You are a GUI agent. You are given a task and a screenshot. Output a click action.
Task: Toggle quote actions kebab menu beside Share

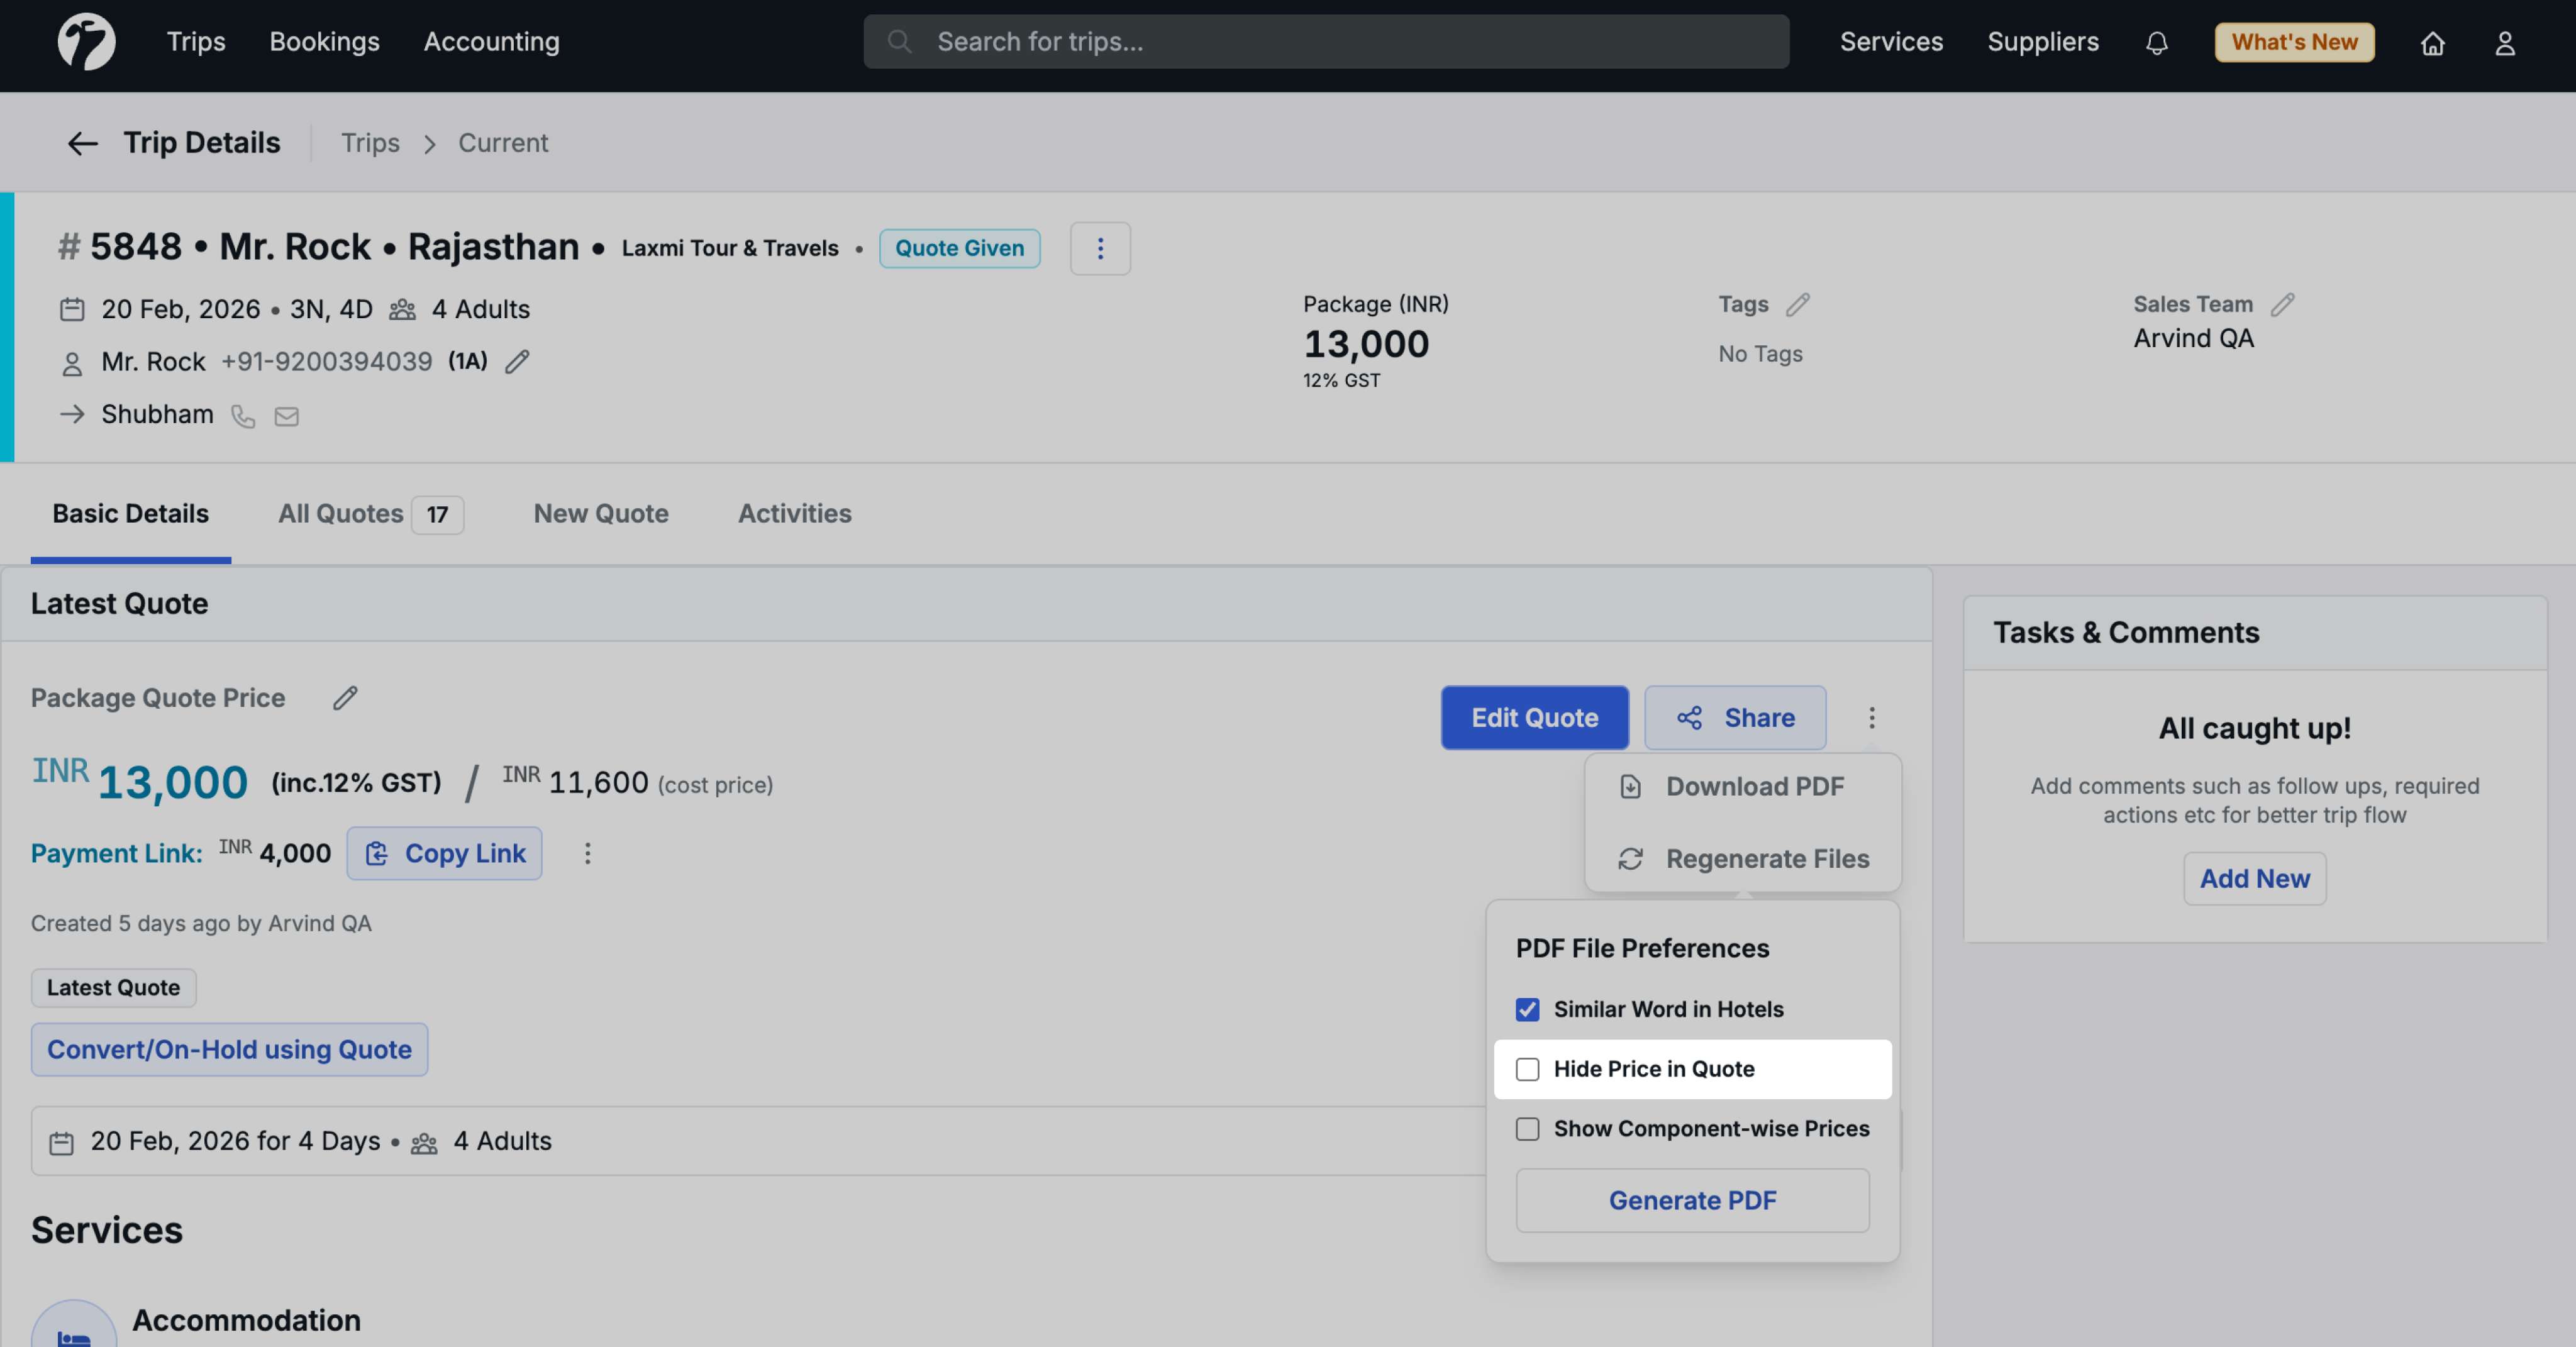[1871, 717]
